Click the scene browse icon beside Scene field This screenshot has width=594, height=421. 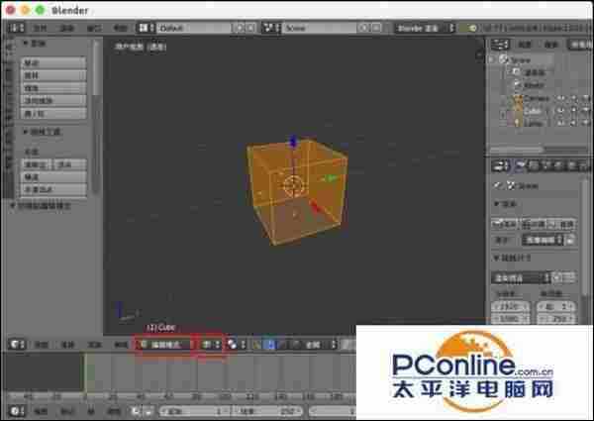[271, 28]
